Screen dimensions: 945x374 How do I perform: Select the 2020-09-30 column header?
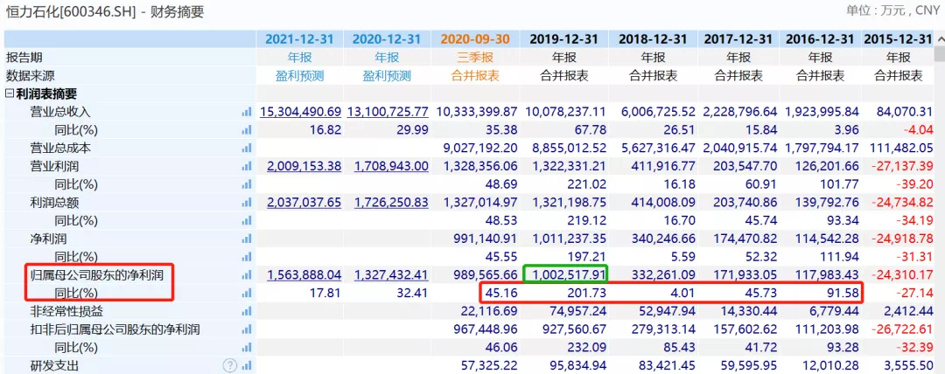tap(475, 39)
